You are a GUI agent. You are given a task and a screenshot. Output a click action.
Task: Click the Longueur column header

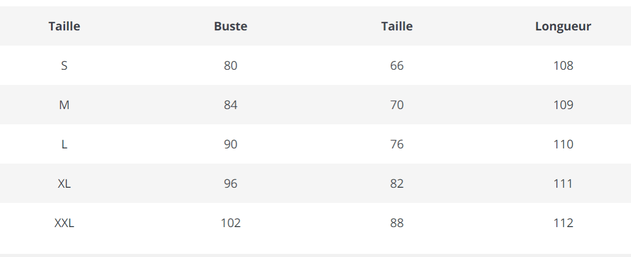pyautogui.click(x=563, y=26)
